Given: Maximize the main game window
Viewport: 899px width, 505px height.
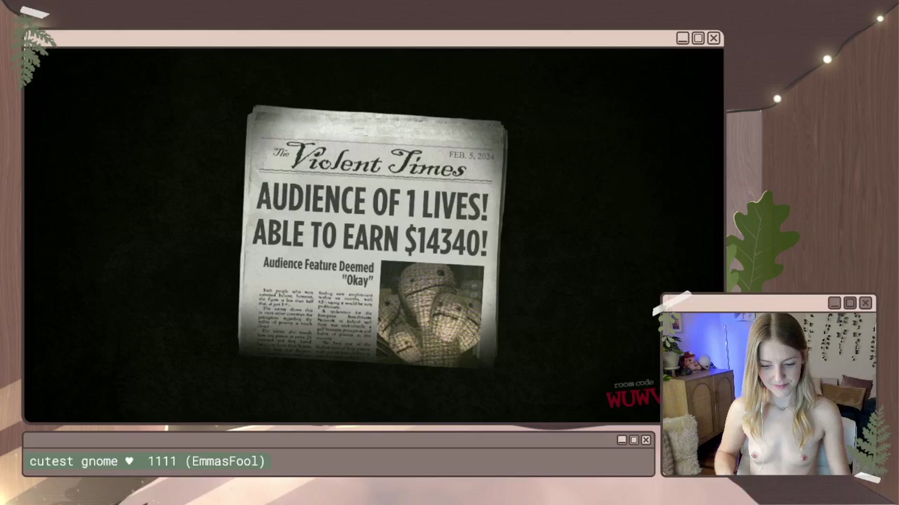Looking at the screenshot, I should point(698,38).
